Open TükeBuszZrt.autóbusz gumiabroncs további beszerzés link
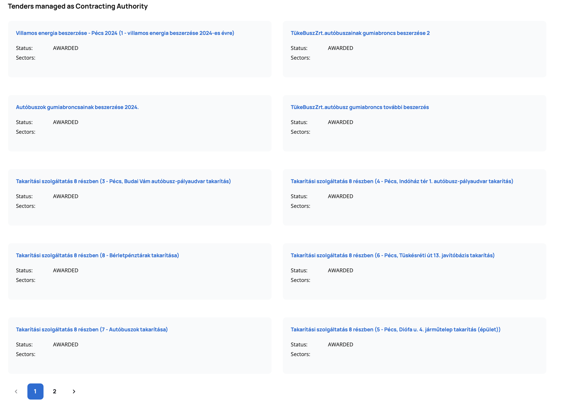This screenshot has height=406, width=563. (359, 107)
